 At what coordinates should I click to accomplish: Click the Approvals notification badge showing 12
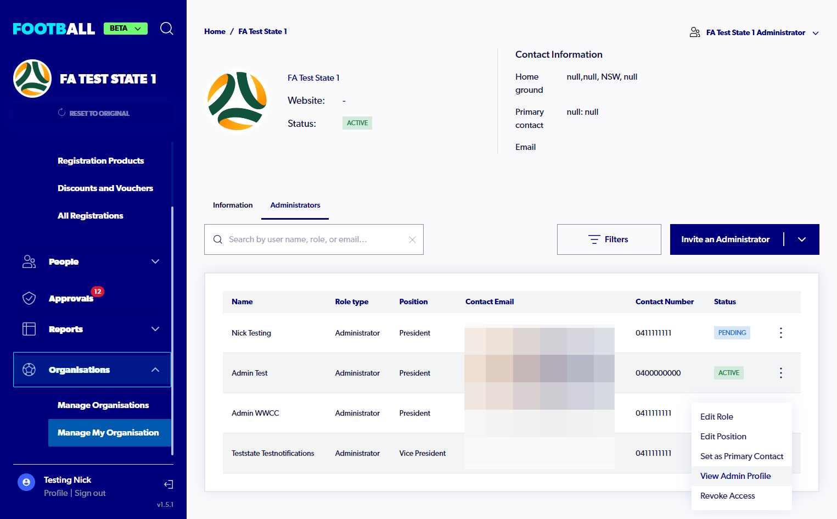pyautogui.click(x=98, y=292)
